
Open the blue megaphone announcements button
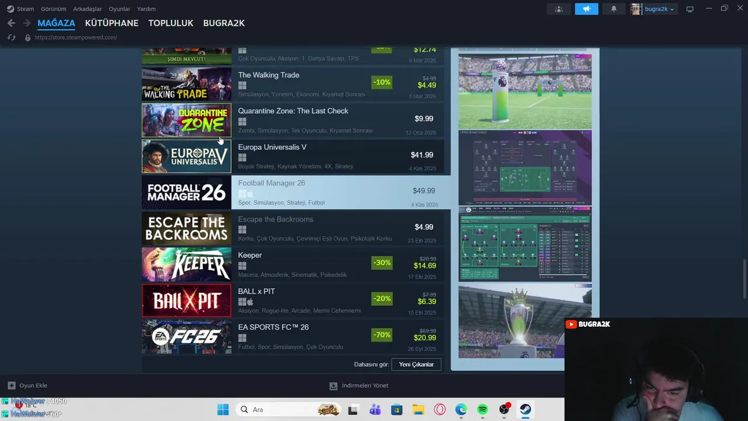(587, 9)
